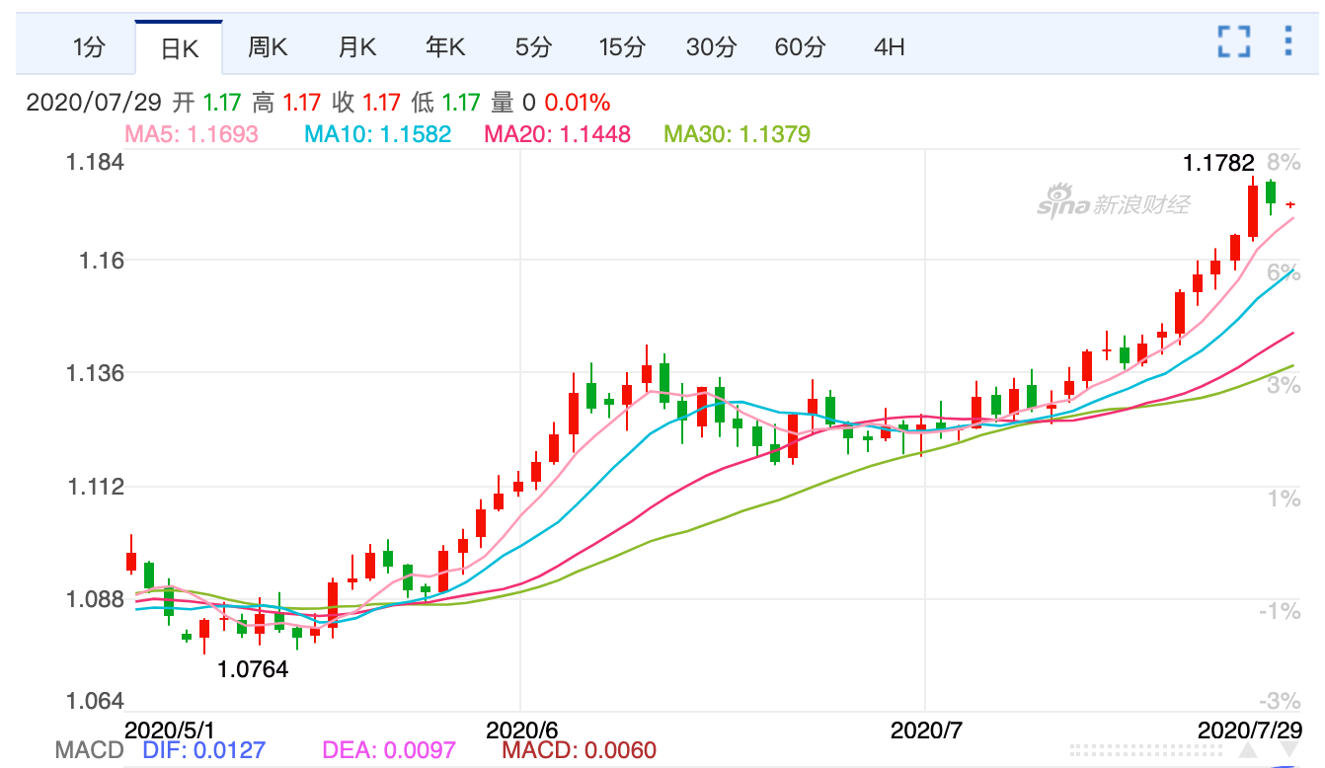Open the 年K chart view
The height and width of the screenshot is (768, 1325).
coord(444,45)
